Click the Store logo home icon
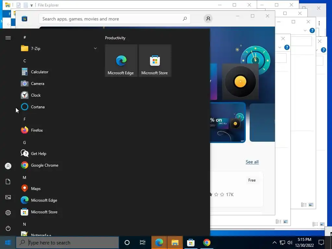The image size is (332, 249). click(x=24, y=19)
